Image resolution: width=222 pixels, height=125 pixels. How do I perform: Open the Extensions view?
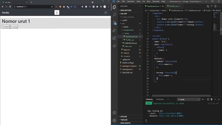pos(114,38)
